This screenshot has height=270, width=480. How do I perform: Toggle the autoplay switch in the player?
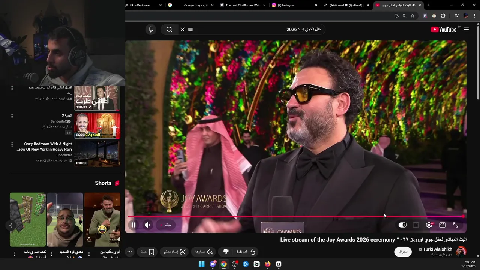coord(402,225)
